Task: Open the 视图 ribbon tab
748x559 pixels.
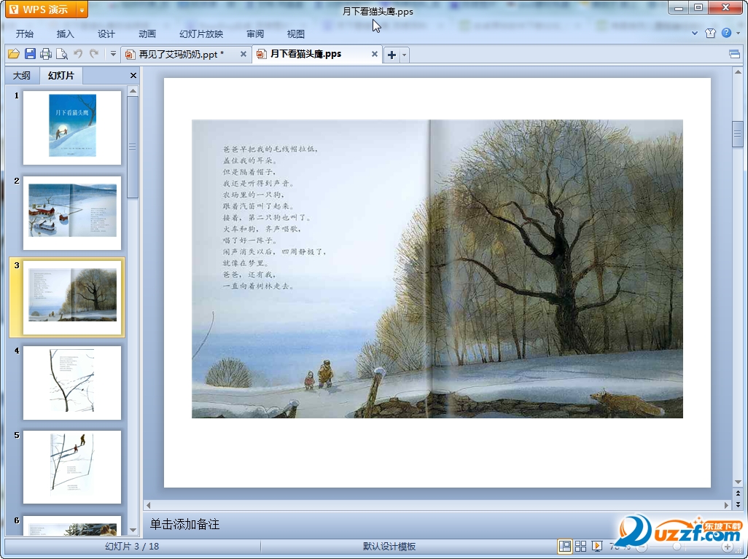Action: coord(296,34)
